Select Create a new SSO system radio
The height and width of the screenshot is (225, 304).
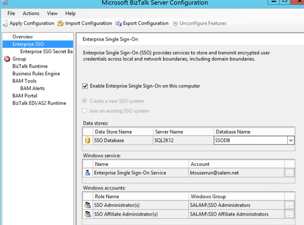84,101
